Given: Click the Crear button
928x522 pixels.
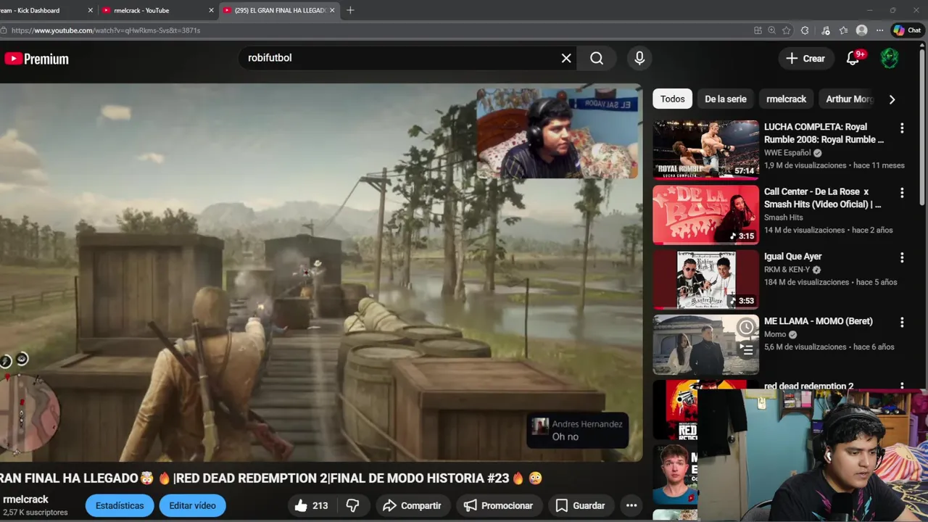Looking at the screenshot, I should (x=805, y=58).
